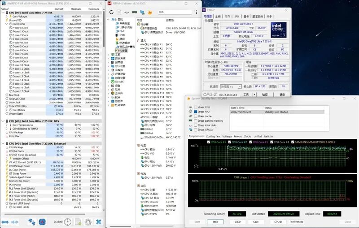Screen dimensions: 359x228
Task: Click the shield security icon in AIDA64 tree
Action: [x=113, y=93]
